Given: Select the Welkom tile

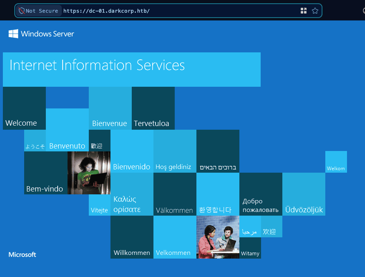Looking at the screenshot, I should point(336,162).
